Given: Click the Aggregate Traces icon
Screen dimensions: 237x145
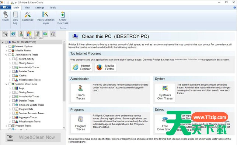Looking at the screenshot, I should 17,117.
